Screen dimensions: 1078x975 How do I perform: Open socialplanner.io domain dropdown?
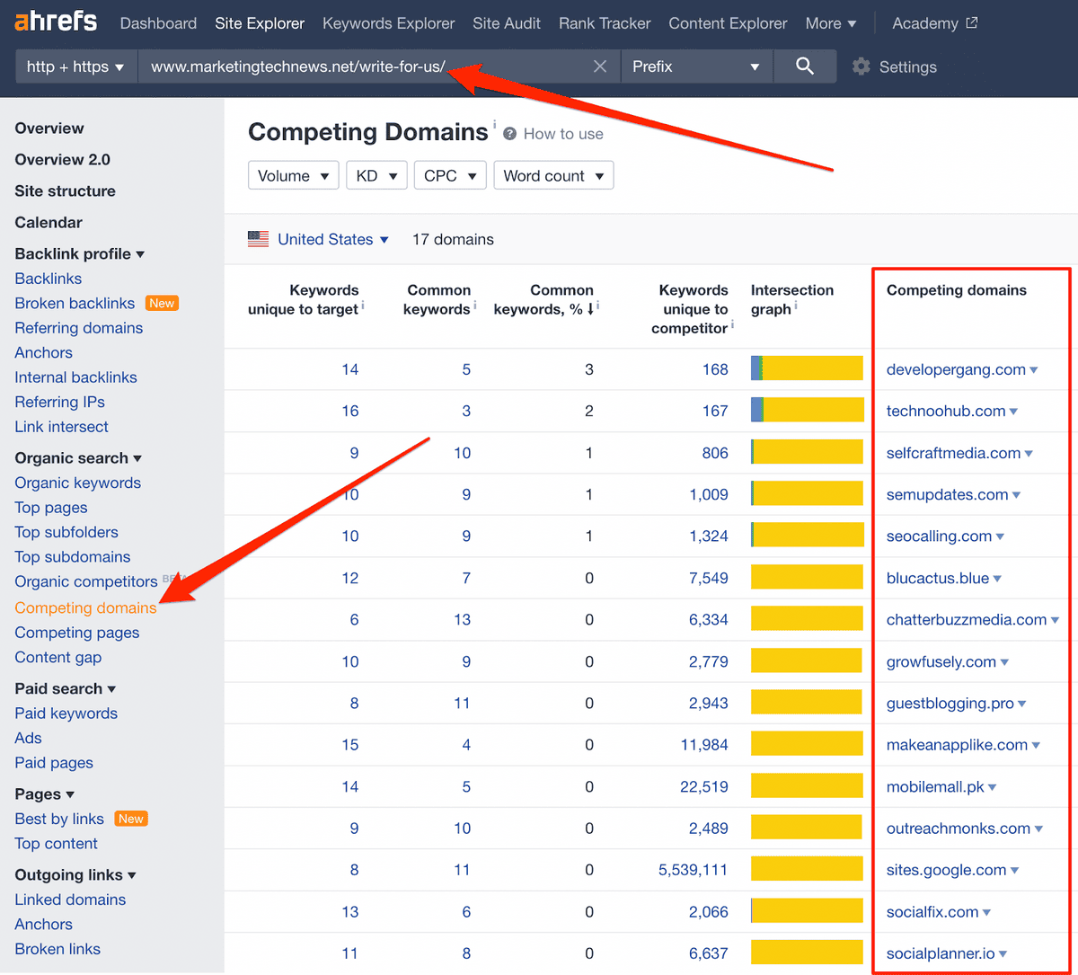1003,954
